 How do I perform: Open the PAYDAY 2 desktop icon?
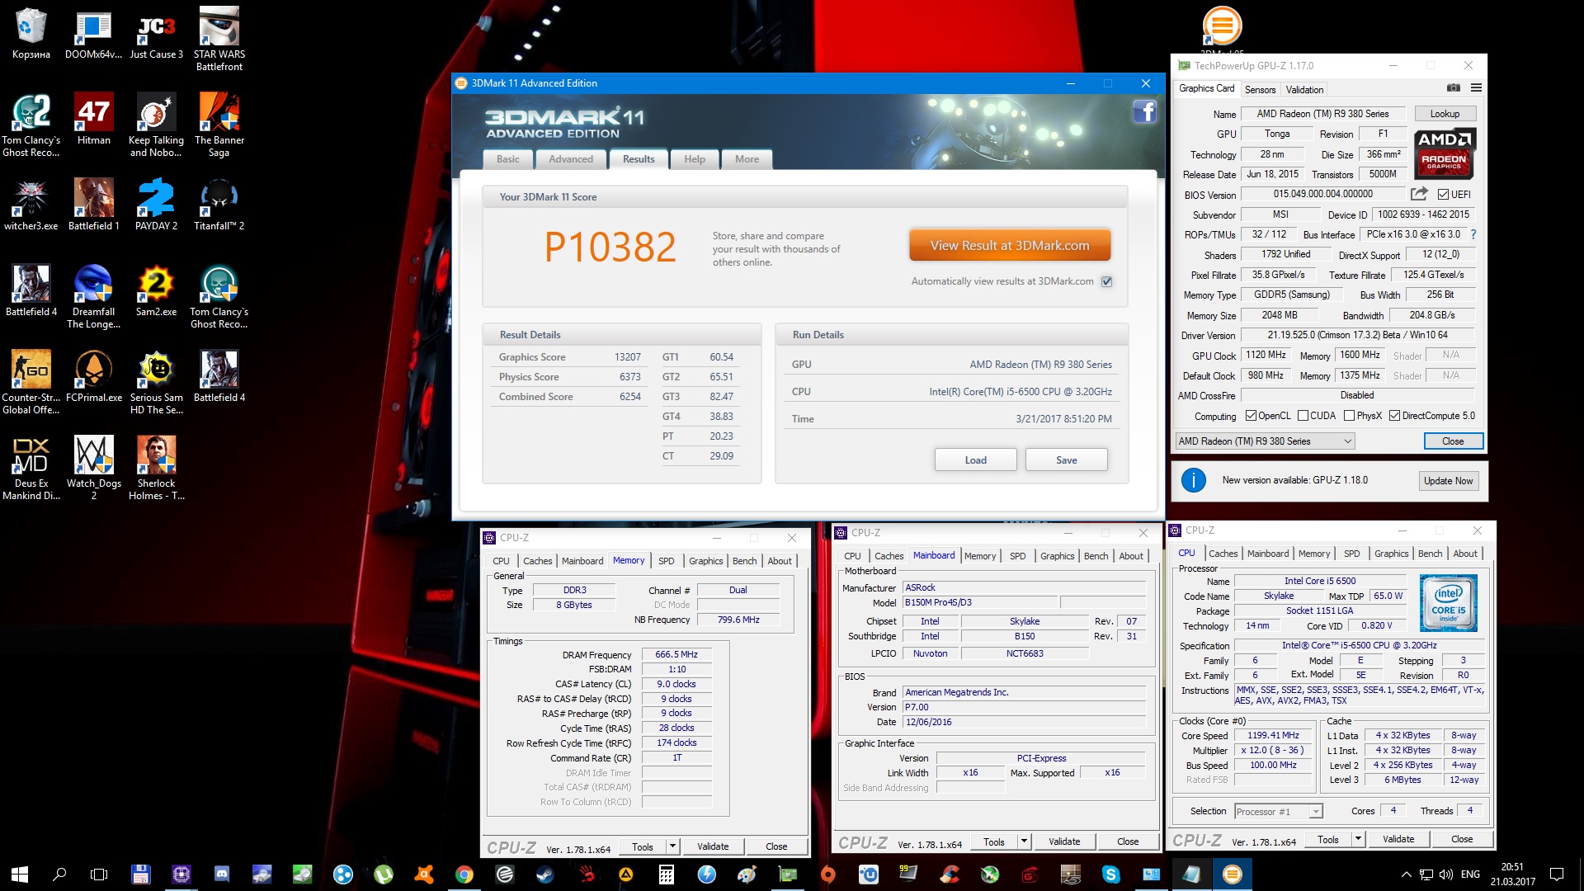pyautogui.click(x=157, y=205)
